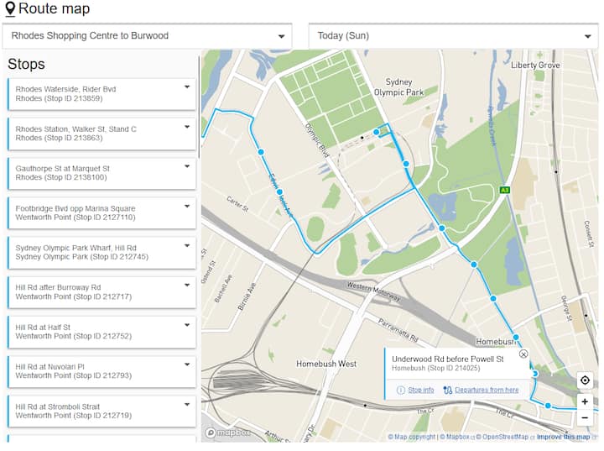The image size is (604, 451).
Task: Close the Underwood Rd stop popup
Action: coord(523,354)
